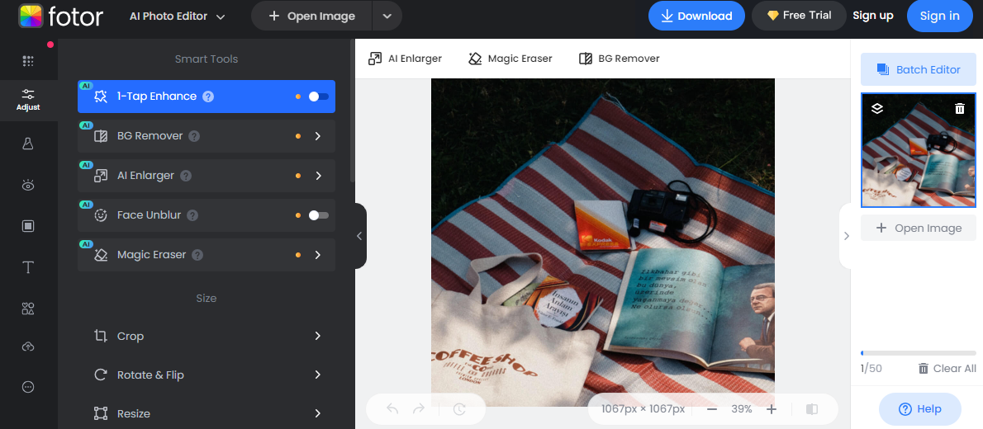Click the Magic Eraser help icon in panel
The image size is (983, 429).
(x=197, y=255)
